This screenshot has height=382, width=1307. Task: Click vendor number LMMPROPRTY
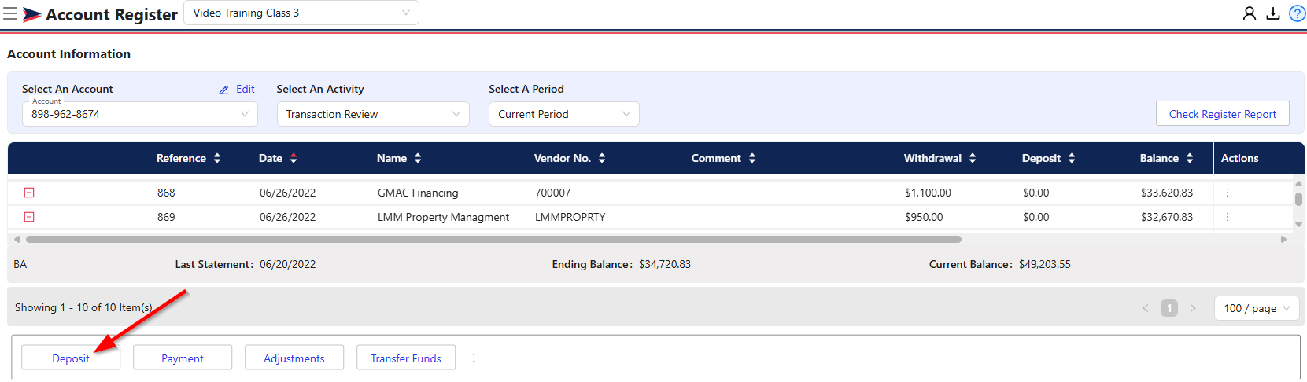[570, 217]
